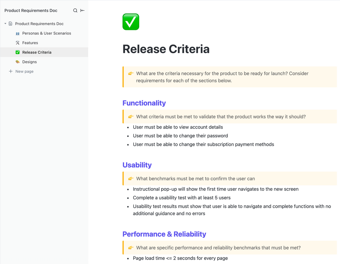Click the search icon in sidebar header
This screenshot has height=264, width=340.
pyautogui.click(x=75, y=11)
